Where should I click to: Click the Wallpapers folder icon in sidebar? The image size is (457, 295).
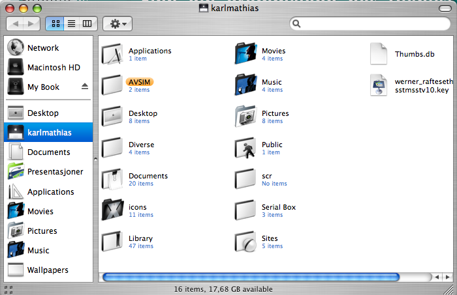click(x=16, y=270)
